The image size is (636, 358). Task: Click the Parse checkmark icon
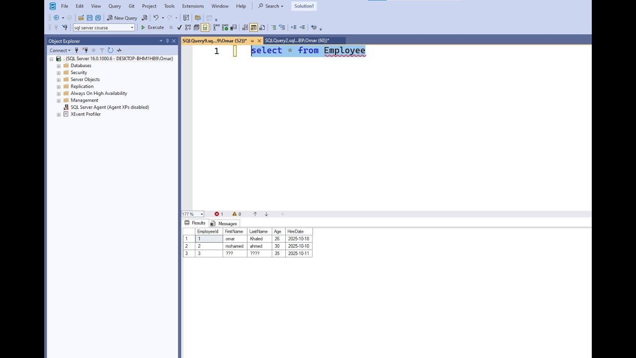point(179,27)
